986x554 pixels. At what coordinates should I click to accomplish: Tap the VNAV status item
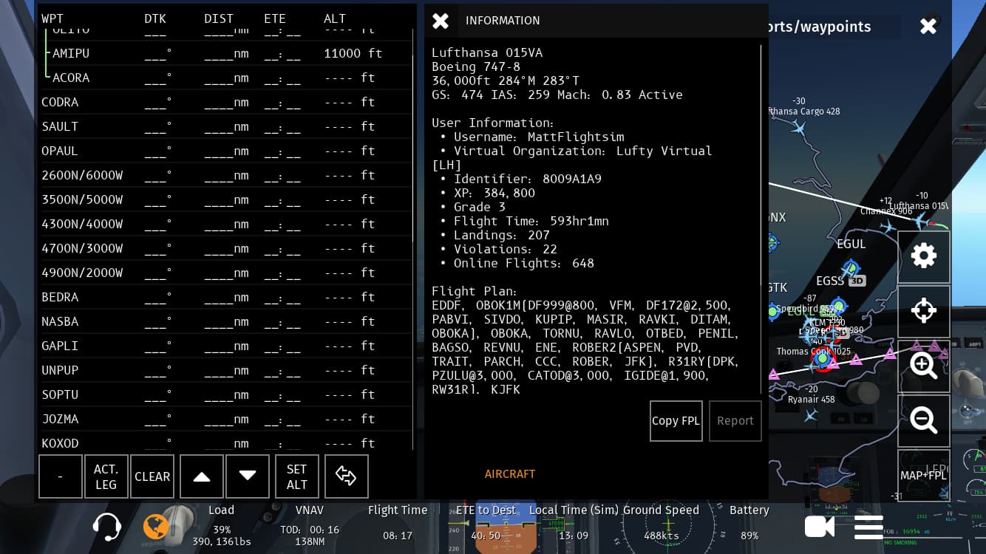pyautogui.click(x=310, y=526)
